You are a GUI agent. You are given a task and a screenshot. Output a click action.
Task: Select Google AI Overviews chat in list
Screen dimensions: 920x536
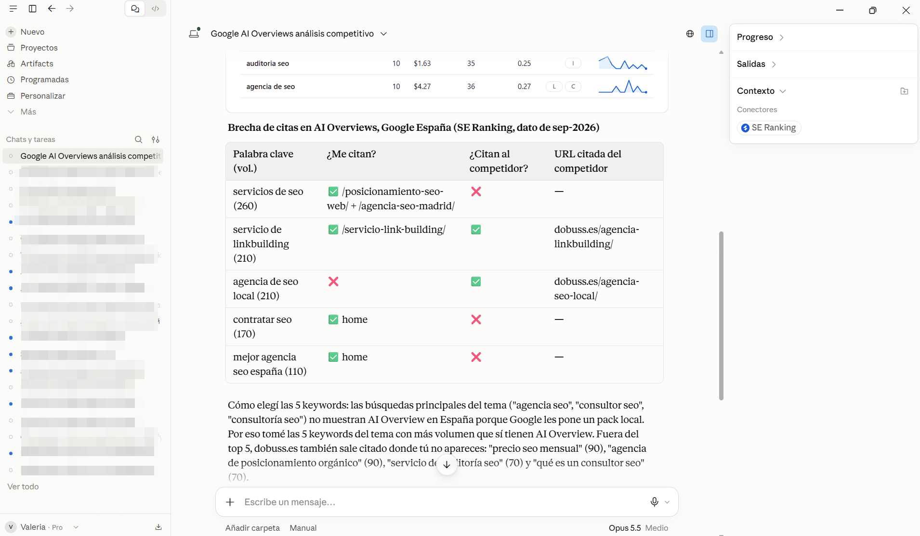[x=83, y=156]
